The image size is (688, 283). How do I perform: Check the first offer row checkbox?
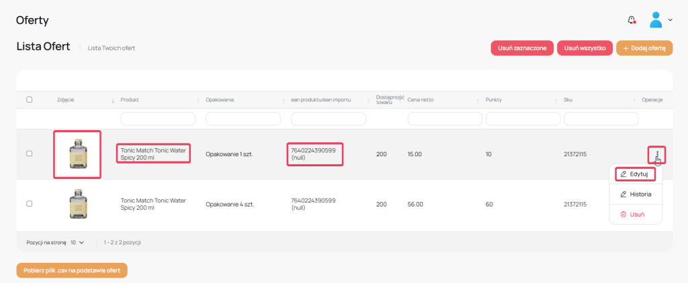29,154
